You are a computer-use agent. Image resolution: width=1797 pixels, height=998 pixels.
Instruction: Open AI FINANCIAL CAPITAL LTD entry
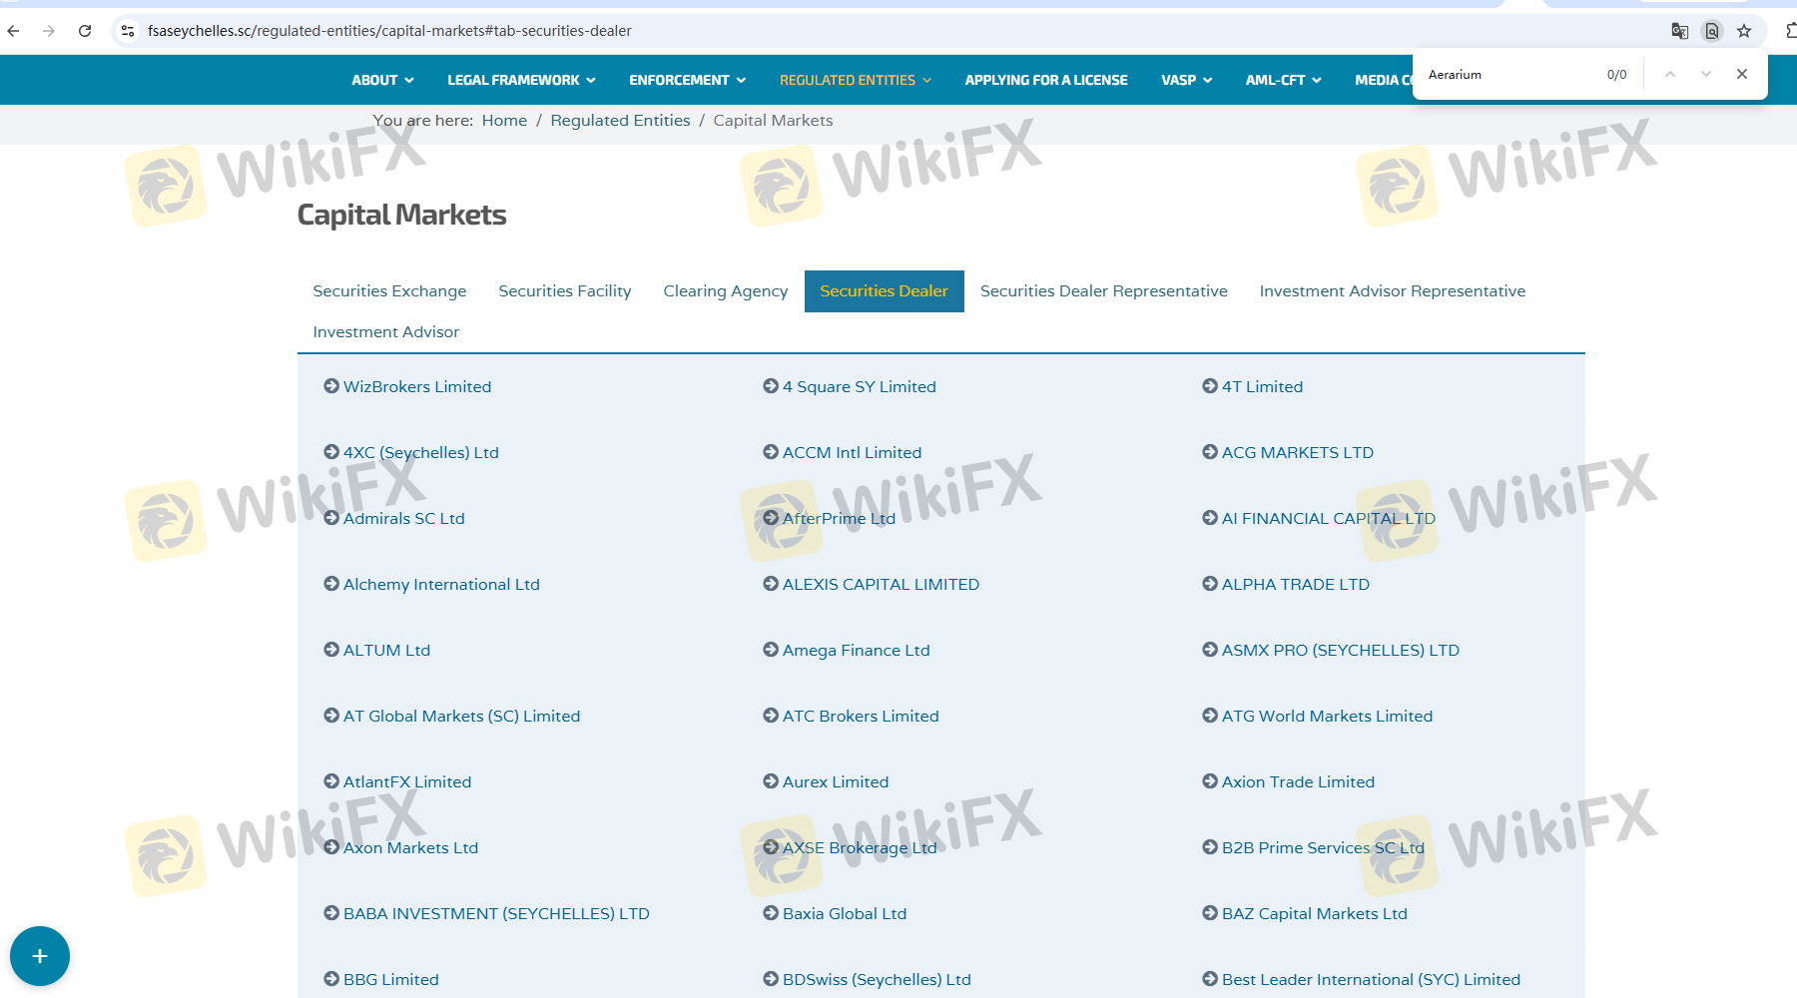(1328, 518)
